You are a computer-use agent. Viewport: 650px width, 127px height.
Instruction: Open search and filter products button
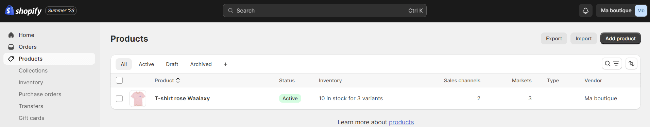click(x=612, y=64)
